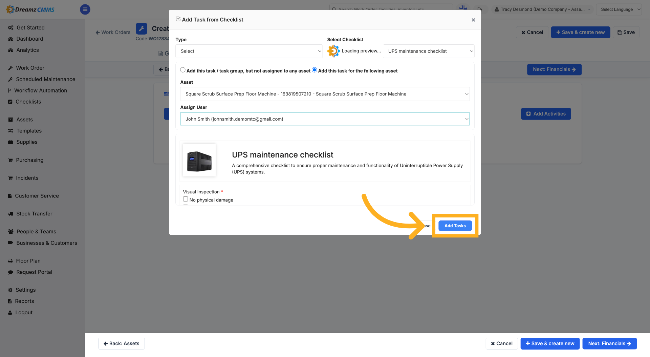Viewport: 650px width, 357px height.
Task: Click the Work Orders back link
Action: click(113, 32)
